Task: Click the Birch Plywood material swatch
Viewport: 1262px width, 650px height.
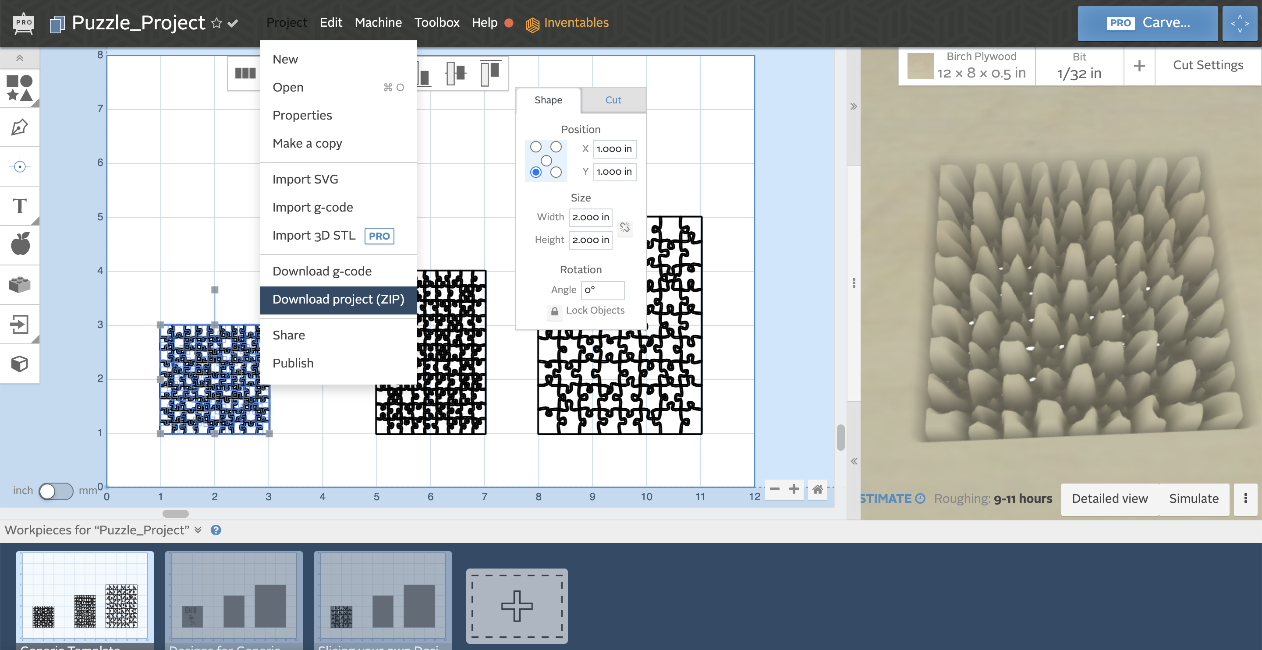Action: tap(920, 66)
